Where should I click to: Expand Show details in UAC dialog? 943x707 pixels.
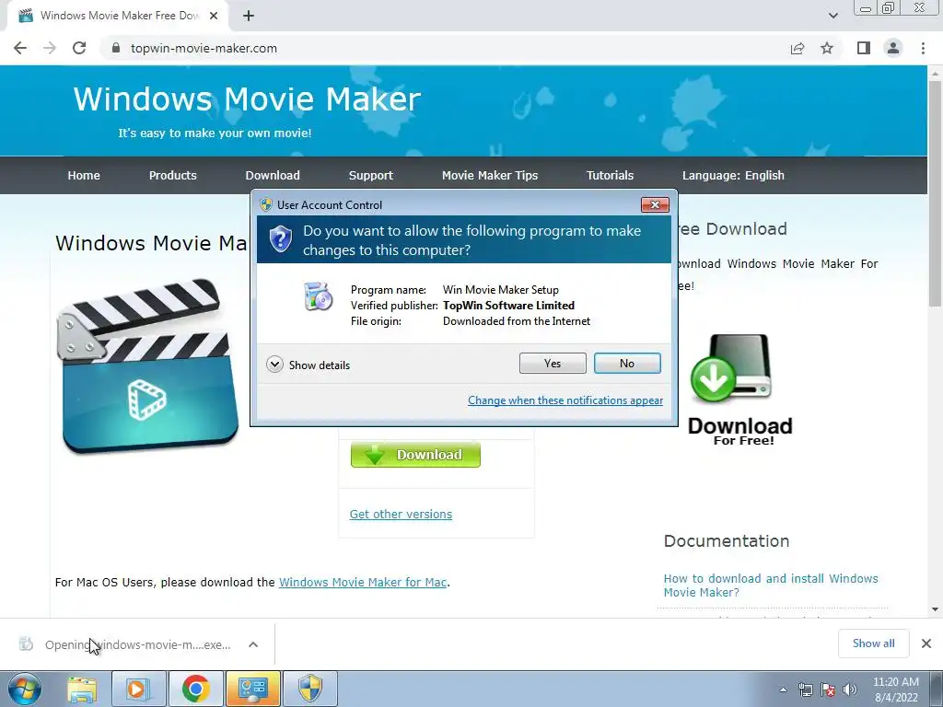click(x=308, y=365)
